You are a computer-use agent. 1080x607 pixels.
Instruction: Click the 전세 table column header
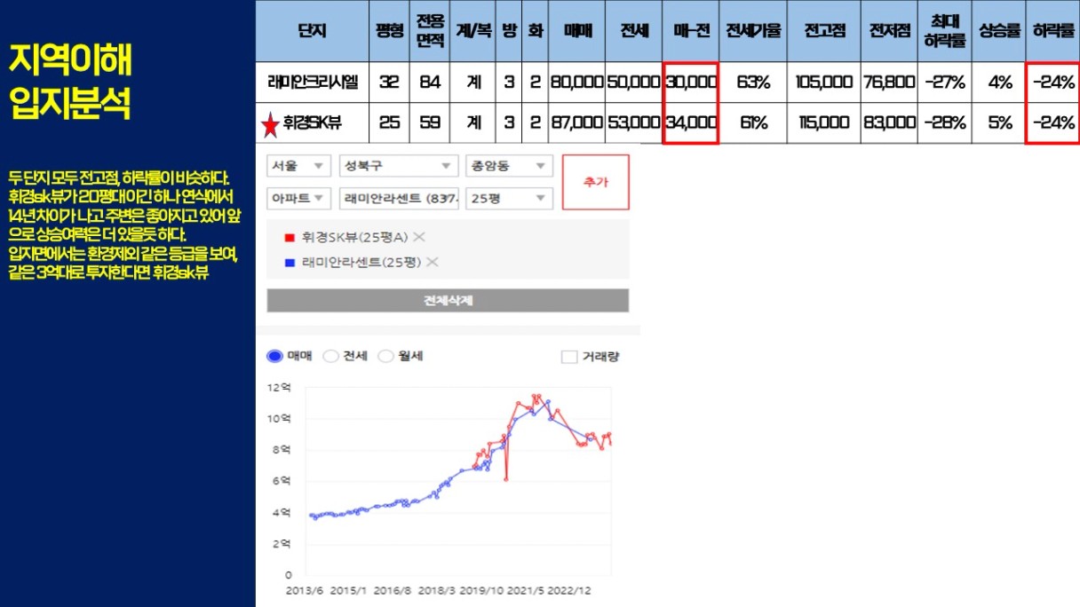pyautogui.click(x=633, y=31)
